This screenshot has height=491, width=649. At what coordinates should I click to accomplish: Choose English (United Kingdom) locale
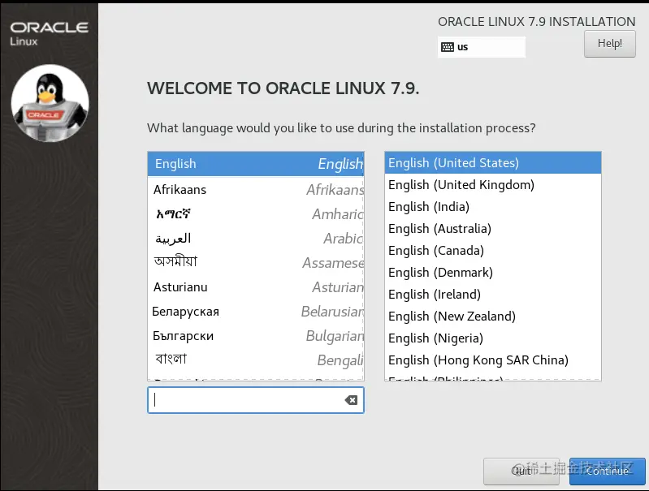[493, 185]
